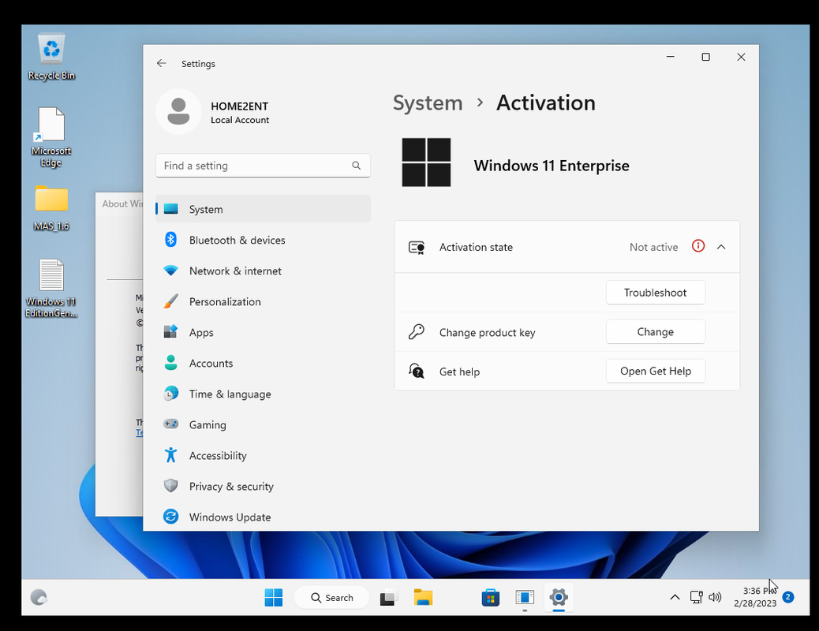Screen dimensions: 819x631
Task: Open the notification count badge
Action: (789, 597)
